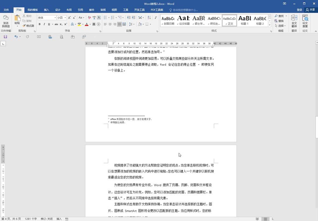The width and height of the screenshot is (318, 221).
Task: Click the Send to WeChat icon
Action: [x=6, y=21]
